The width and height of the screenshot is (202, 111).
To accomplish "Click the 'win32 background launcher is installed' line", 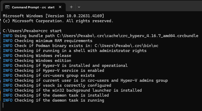I will tap(72, 90).
